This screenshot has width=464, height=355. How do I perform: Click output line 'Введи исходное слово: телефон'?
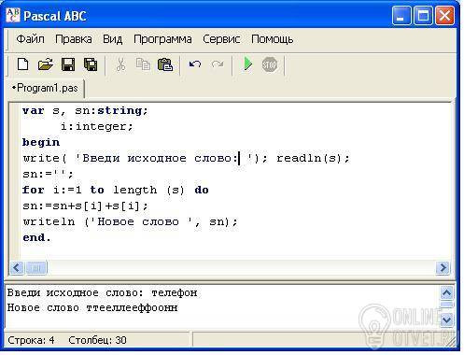(x=102, y=293)
